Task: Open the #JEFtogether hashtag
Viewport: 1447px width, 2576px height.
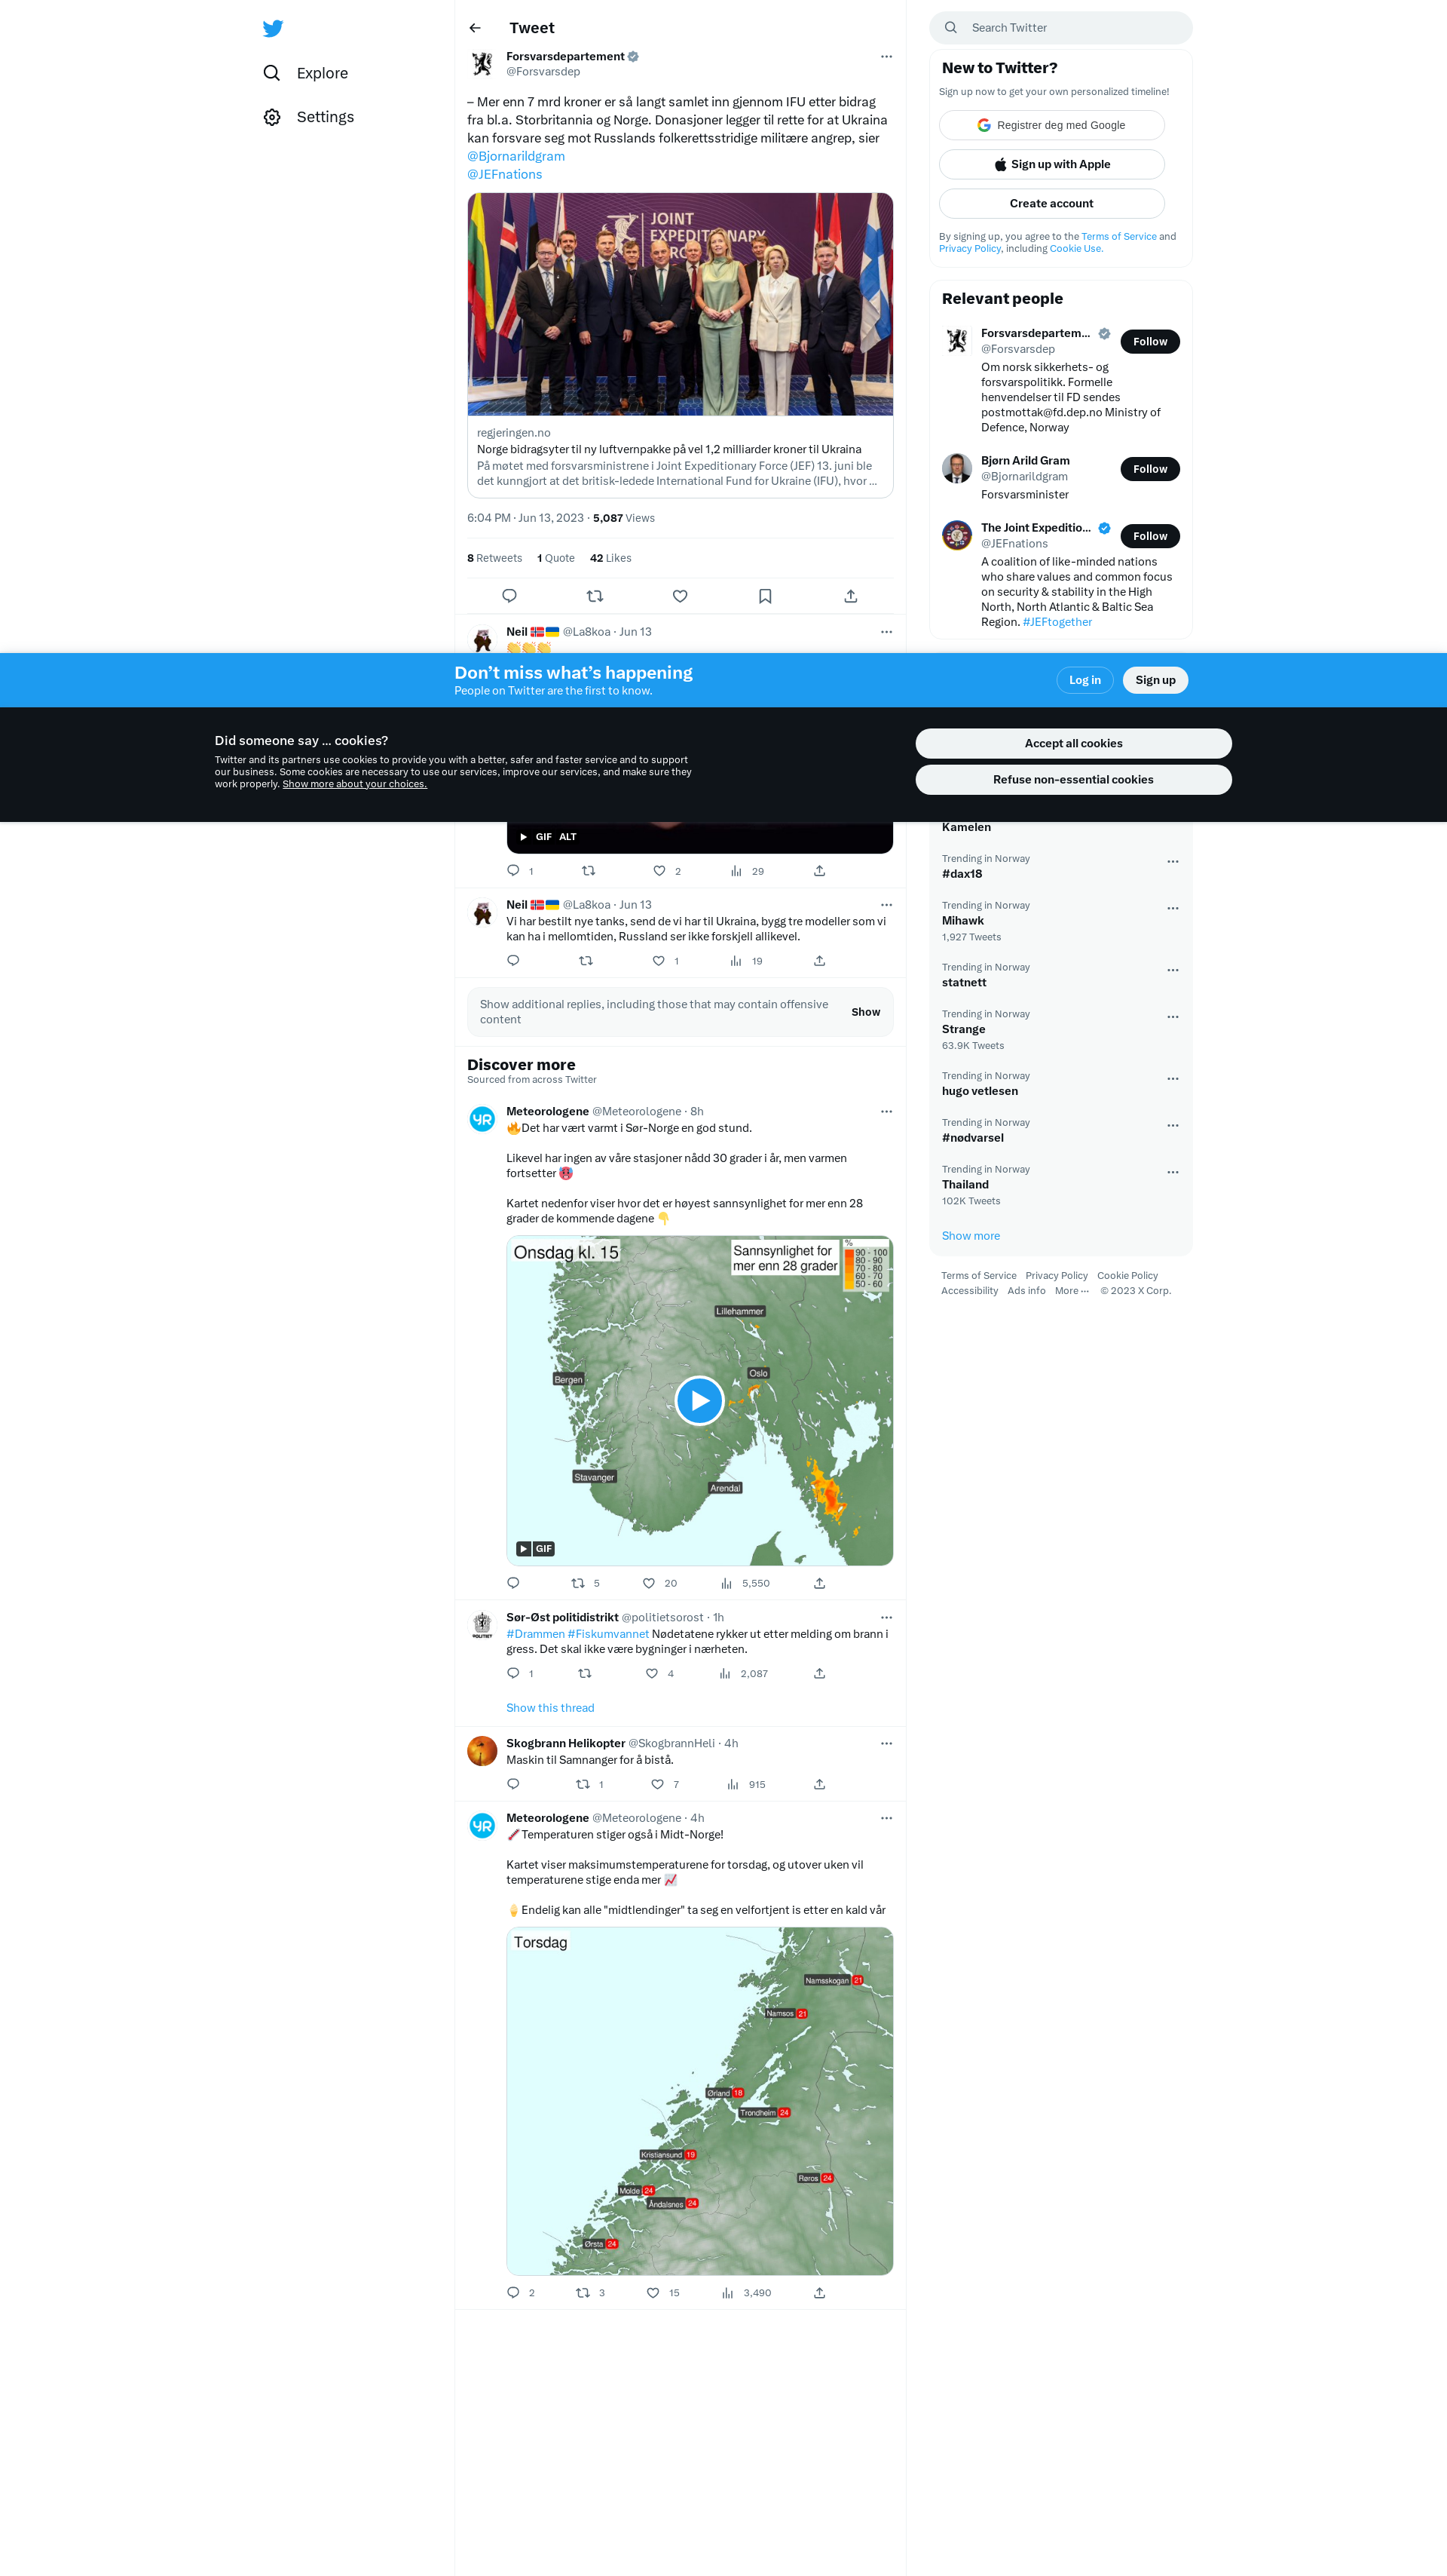Action: pos(1057,622)
